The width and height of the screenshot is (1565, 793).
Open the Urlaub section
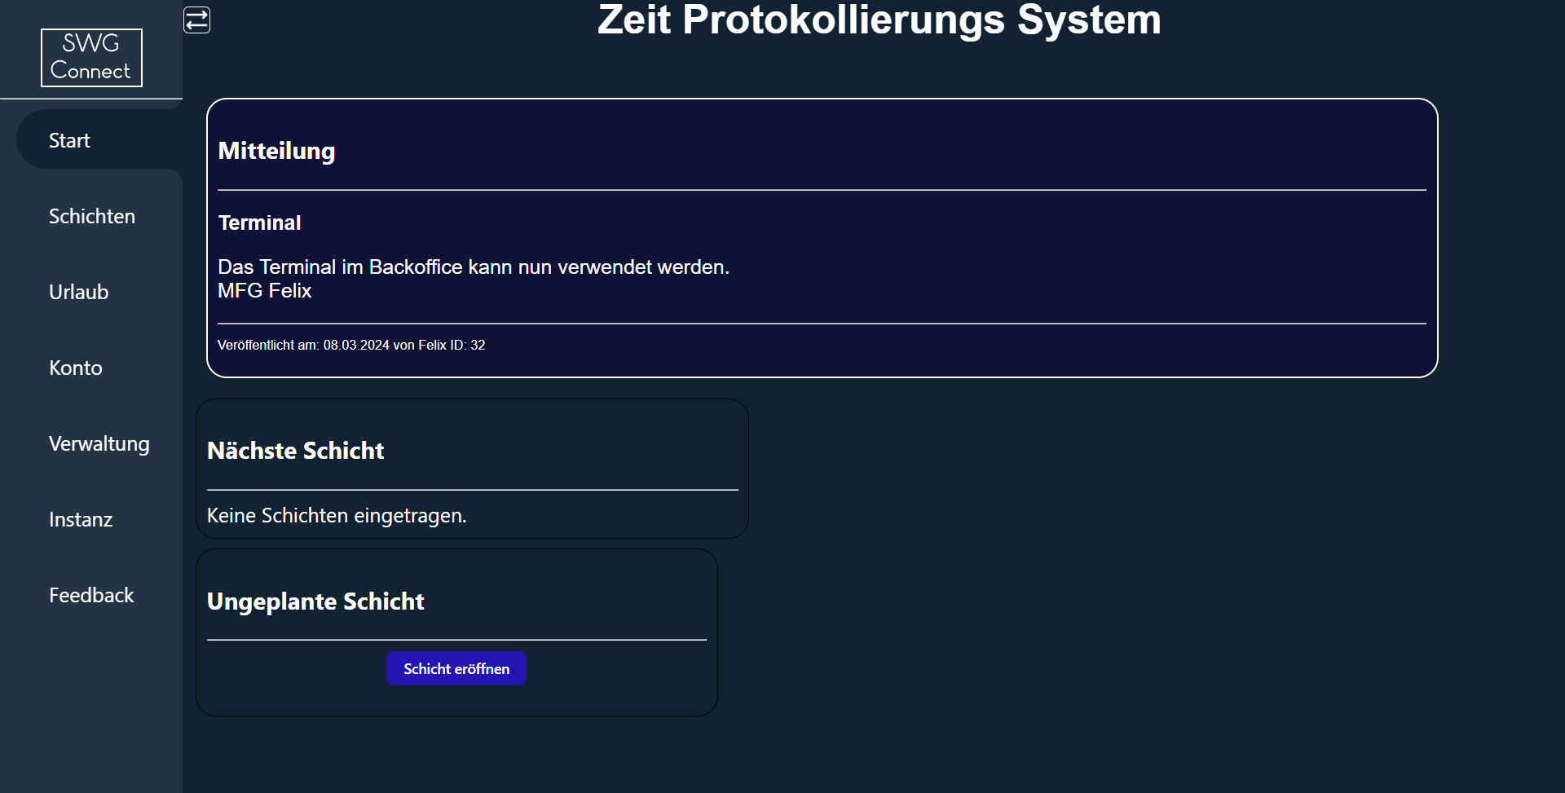pyautogui.click(x=79, y=292)
